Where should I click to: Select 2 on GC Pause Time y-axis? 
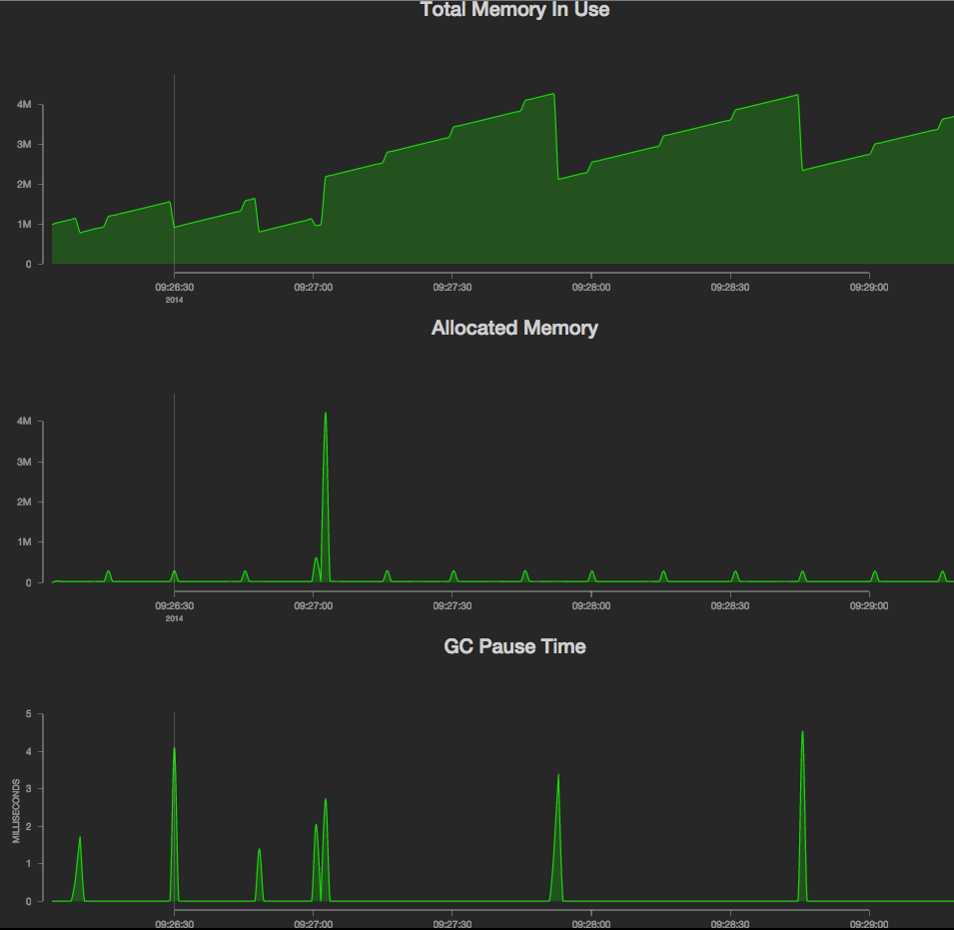point(29,826)
